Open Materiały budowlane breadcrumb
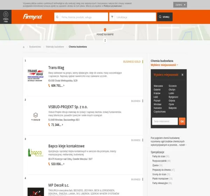The image size is (210, 196). pyautogui.click(x=55, y=47)
